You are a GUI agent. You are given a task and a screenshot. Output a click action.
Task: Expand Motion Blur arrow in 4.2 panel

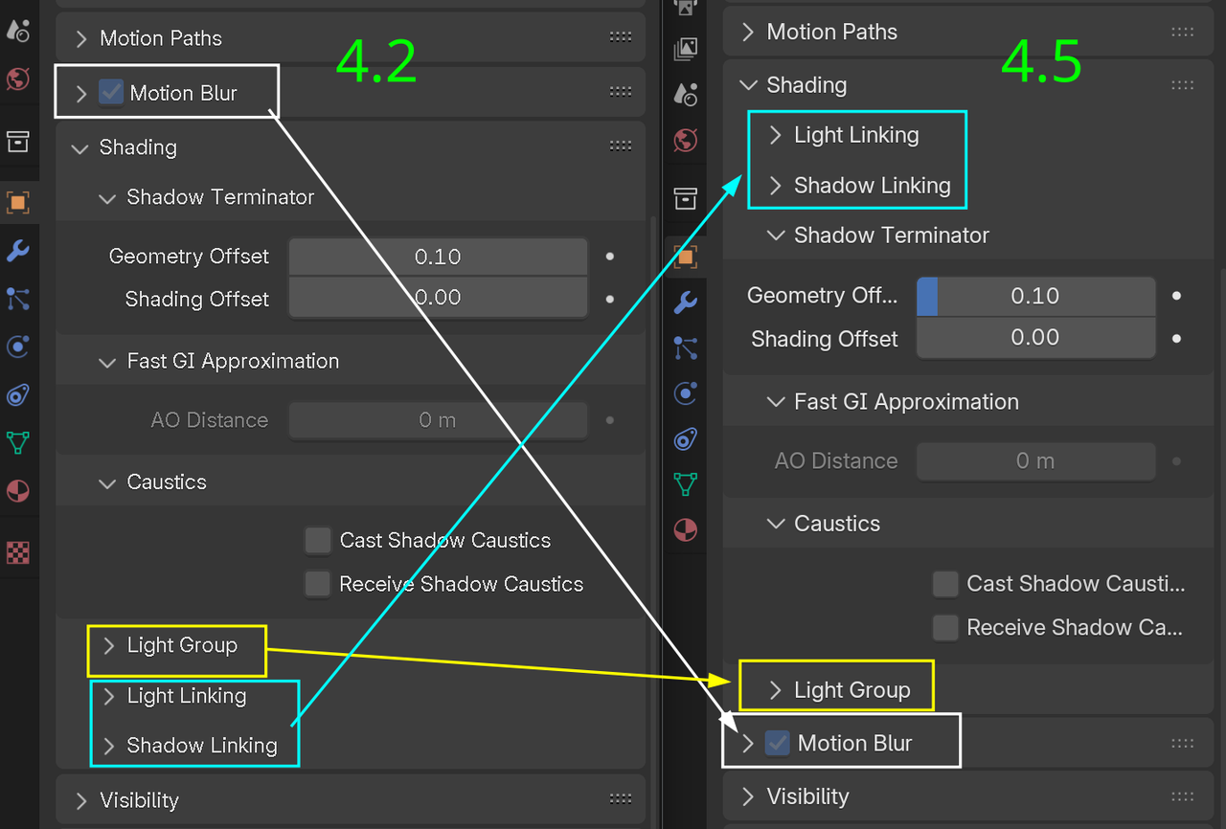[80, 93]
